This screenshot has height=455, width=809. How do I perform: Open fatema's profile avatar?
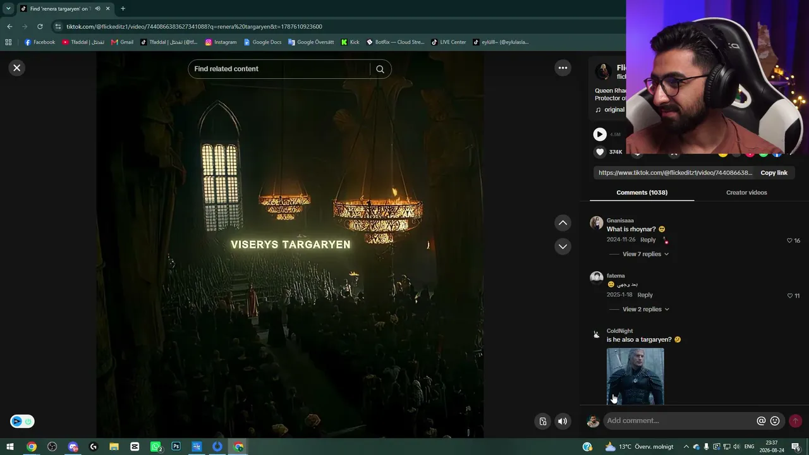pos(596,277)
